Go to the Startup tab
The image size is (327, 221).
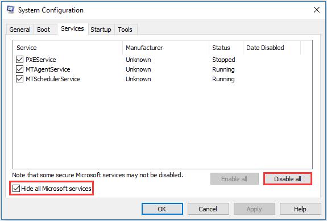pos(101,30)
